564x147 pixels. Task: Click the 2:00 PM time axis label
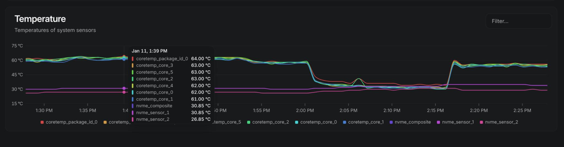pos(305,111)
